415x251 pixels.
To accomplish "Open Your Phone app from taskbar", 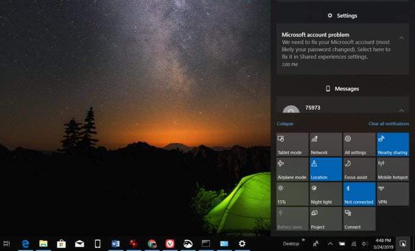I will point(98,244).
